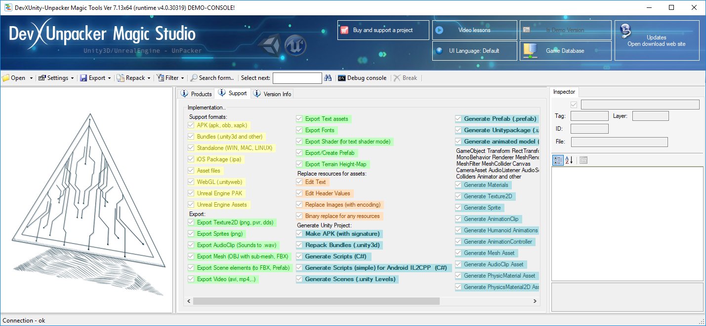Click the Open folder icon in toolbar

6,78
